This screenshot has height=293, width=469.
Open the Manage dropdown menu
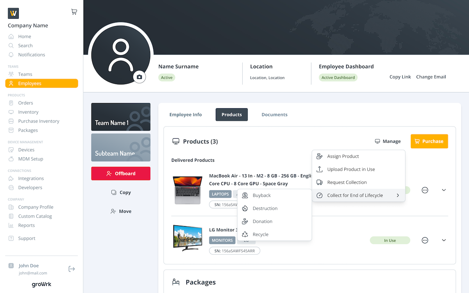(x=388, y=141)
